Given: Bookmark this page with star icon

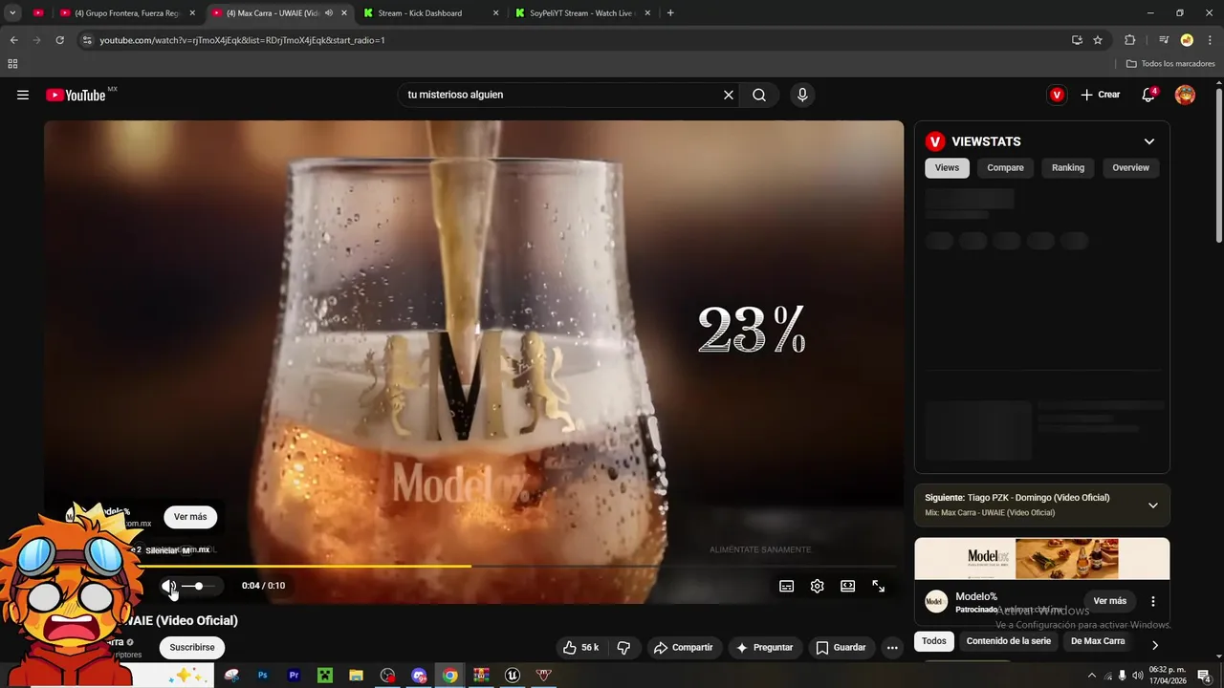Looking at the screenshot, I should pos(1098,40).
